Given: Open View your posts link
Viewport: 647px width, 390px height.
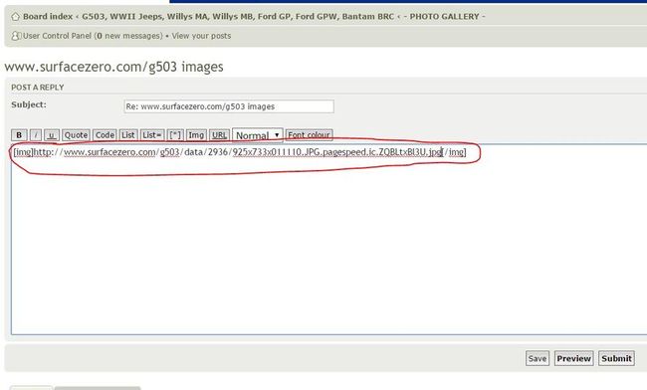Looking at the screenshot, I should point(201,36).
